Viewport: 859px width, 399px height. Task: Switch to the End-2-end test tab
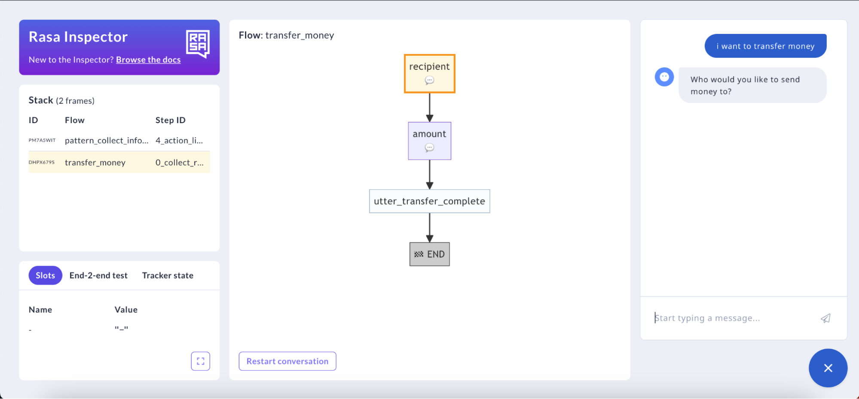point(98,275)
